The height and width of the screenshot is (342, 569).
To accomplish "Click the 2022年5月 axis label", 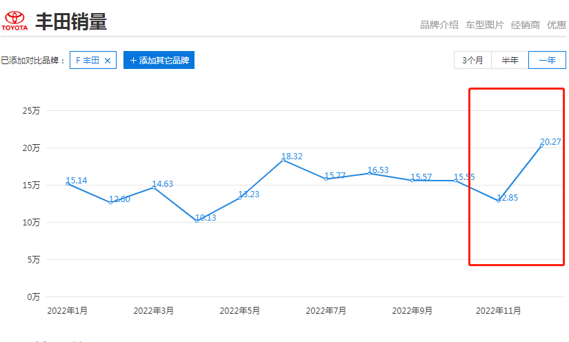I will (x=240, y=311).
